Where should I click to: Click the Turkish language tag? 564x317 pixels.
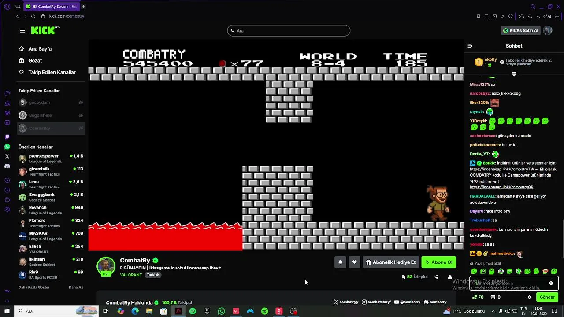pos(153,275)
